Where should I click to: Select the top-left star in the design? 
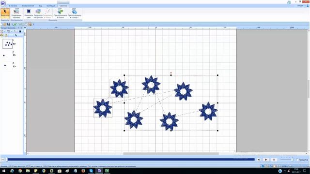pyautogui.click(x=120, y=88)
